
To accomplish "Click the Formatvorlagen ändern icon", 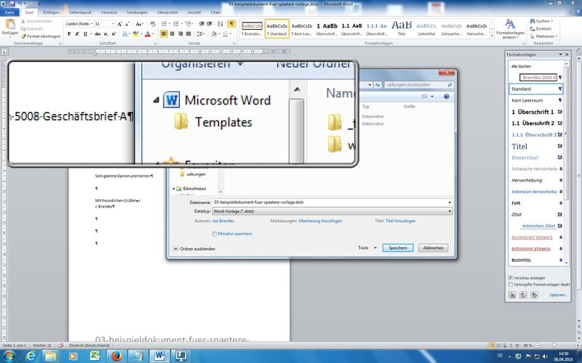I will 512,28.
